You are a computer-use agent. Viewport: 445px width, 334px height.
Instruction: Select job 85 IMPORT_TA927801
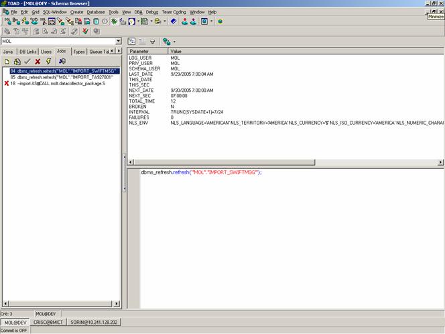tap(60, 77)
